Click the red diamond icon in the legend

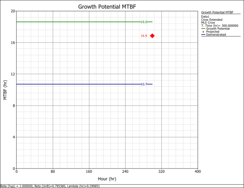pyautogui.click(x=203, y=32)
